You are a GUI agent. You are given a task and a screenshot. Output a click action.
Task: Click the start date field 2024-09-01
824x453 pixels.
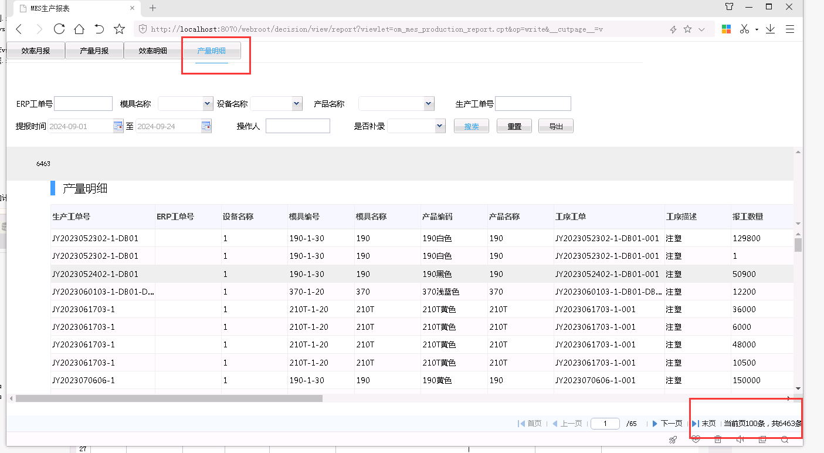point(80,126)
